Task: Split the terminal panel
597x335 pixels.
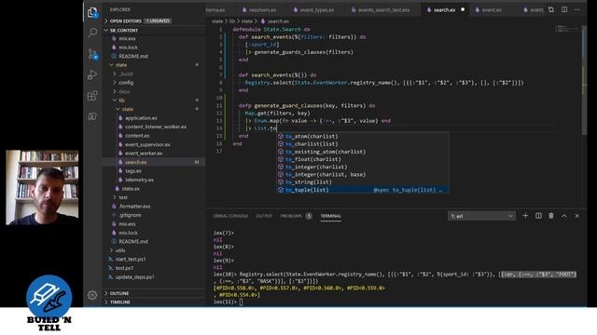Action: 538,216
